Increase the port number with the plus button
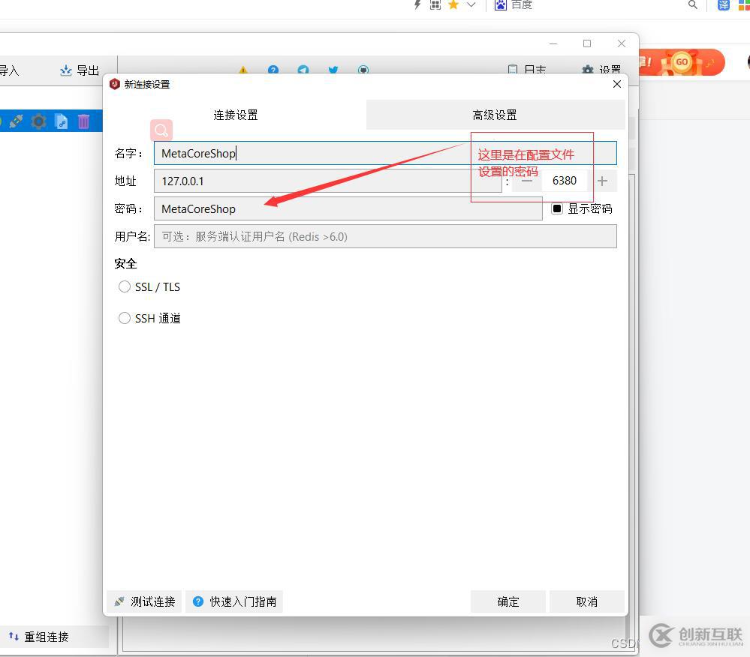 [x=602, y=181]
